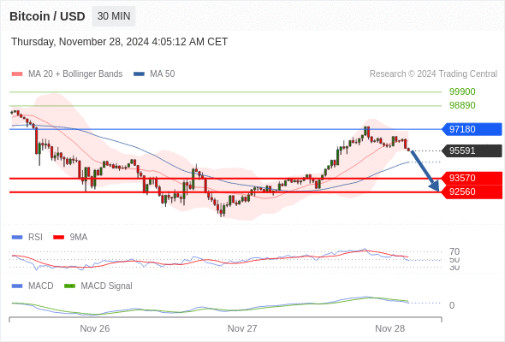Click the MACD blue legend swatch
Viewport: 505px width, 342px height.
coord(17,286)
